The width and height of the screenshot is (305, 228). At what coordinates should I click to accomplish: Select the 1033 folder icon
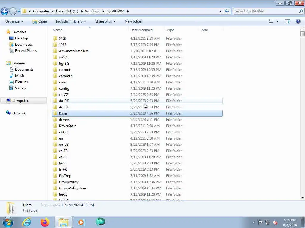point(55,45)
